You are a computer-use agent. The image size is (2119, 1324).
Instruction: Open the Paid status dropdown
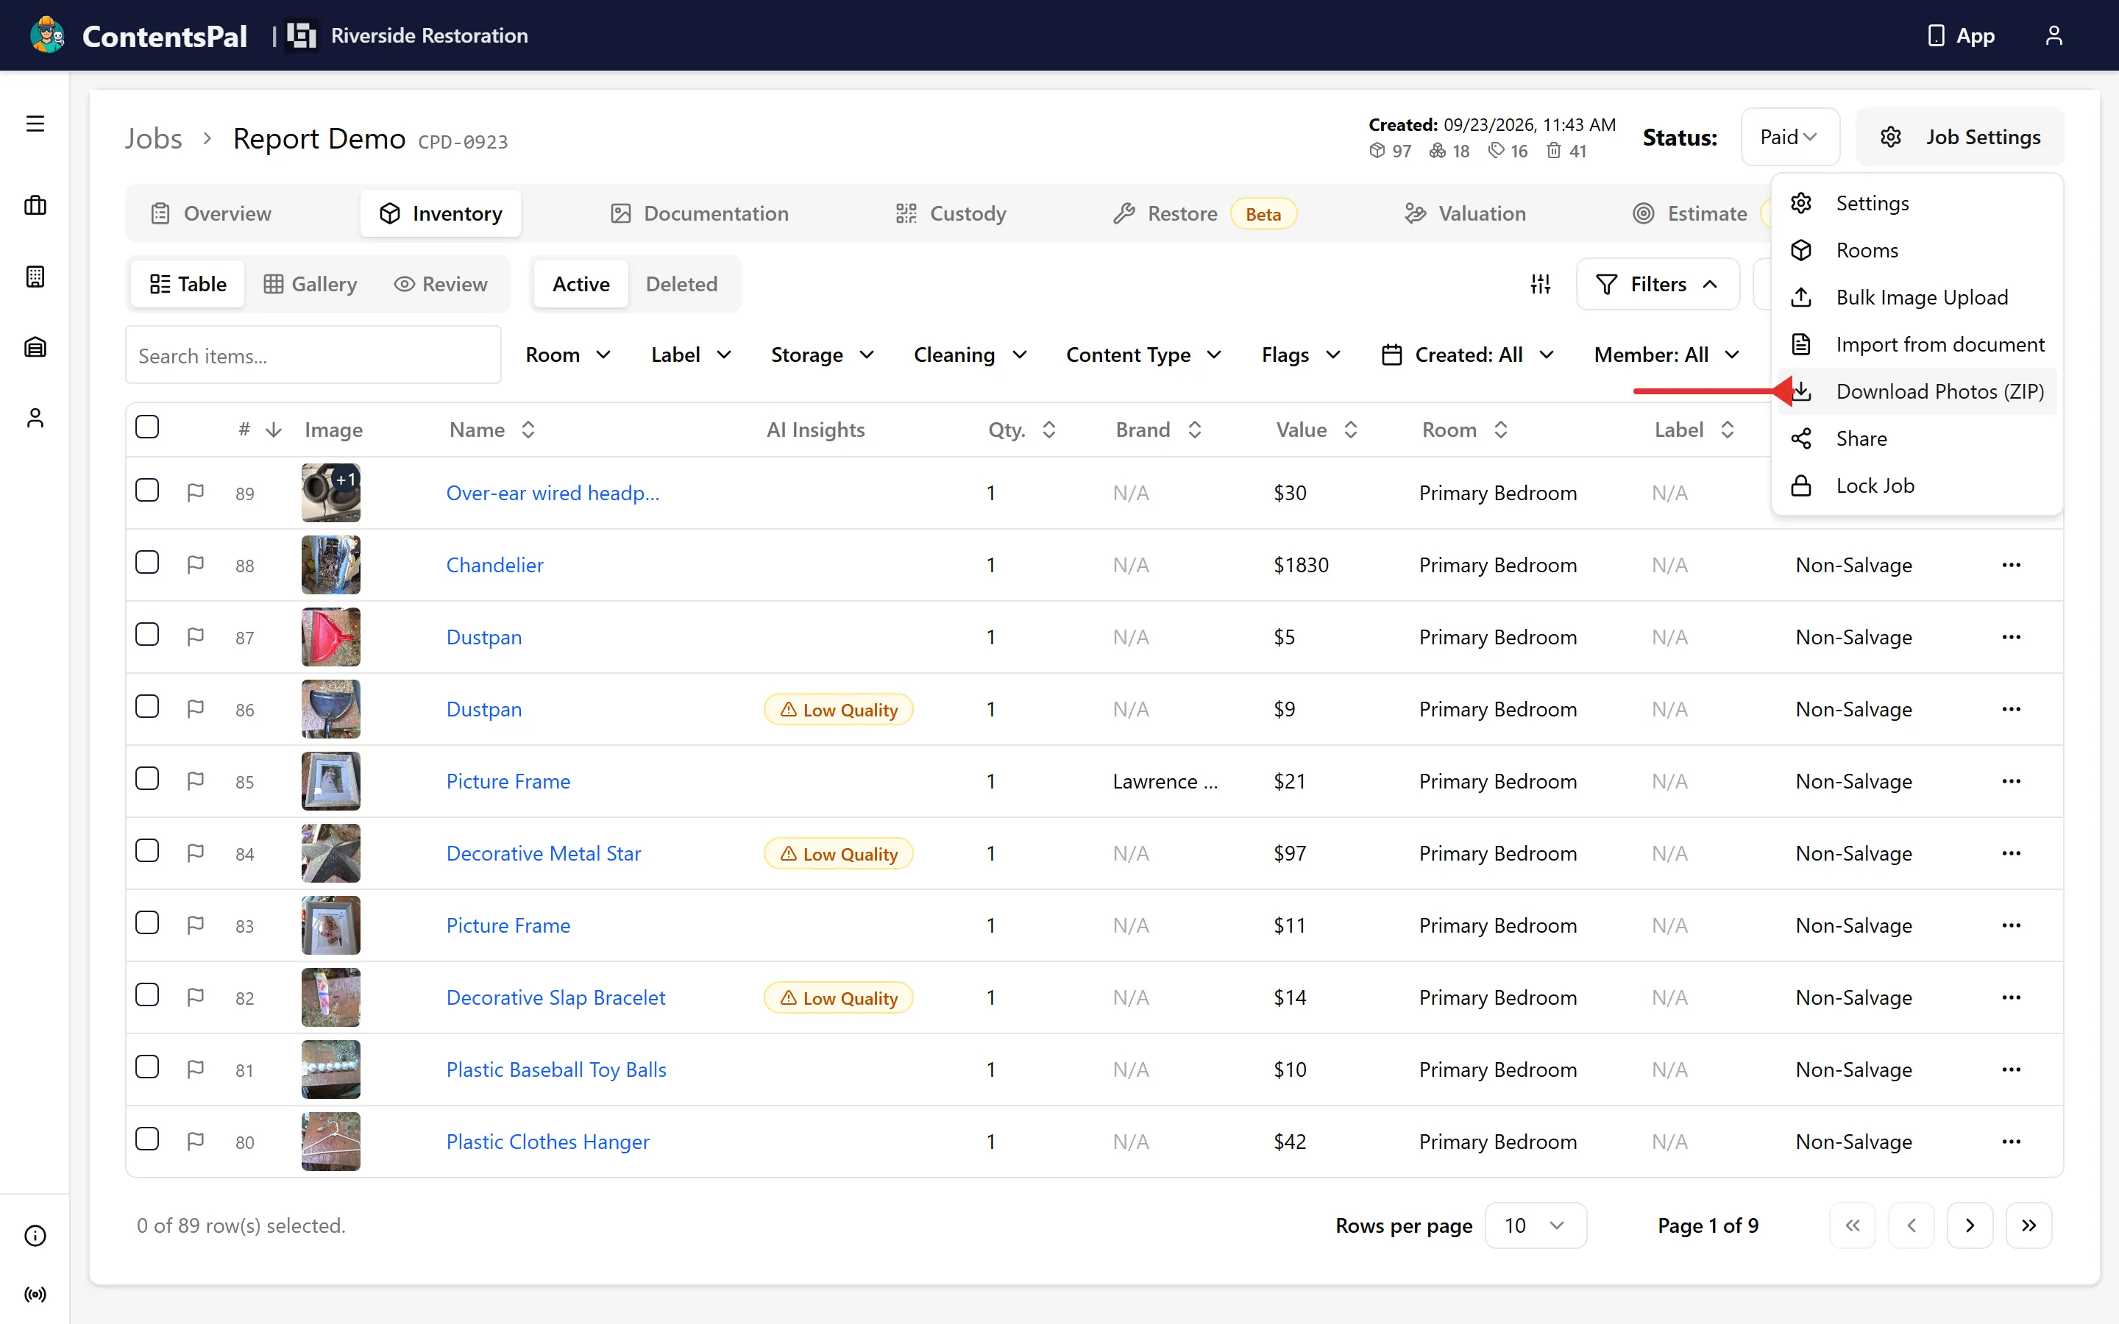pos(1790,137)
